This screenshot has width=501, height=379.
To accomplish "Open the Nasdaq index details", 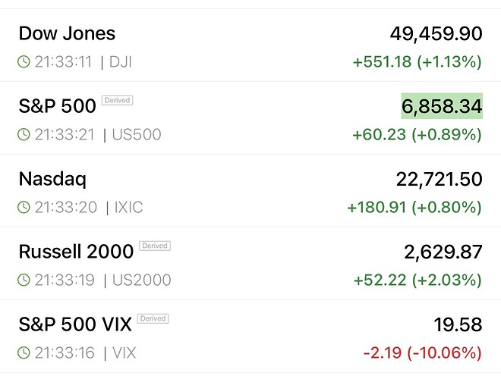I will tap(52, 179).
